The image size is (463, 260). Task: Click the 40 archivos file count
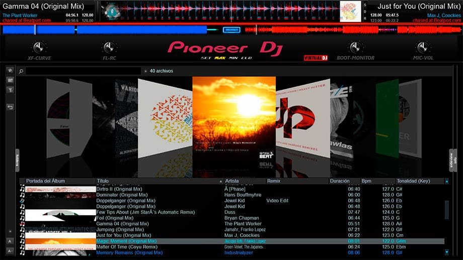coord(161,71)
